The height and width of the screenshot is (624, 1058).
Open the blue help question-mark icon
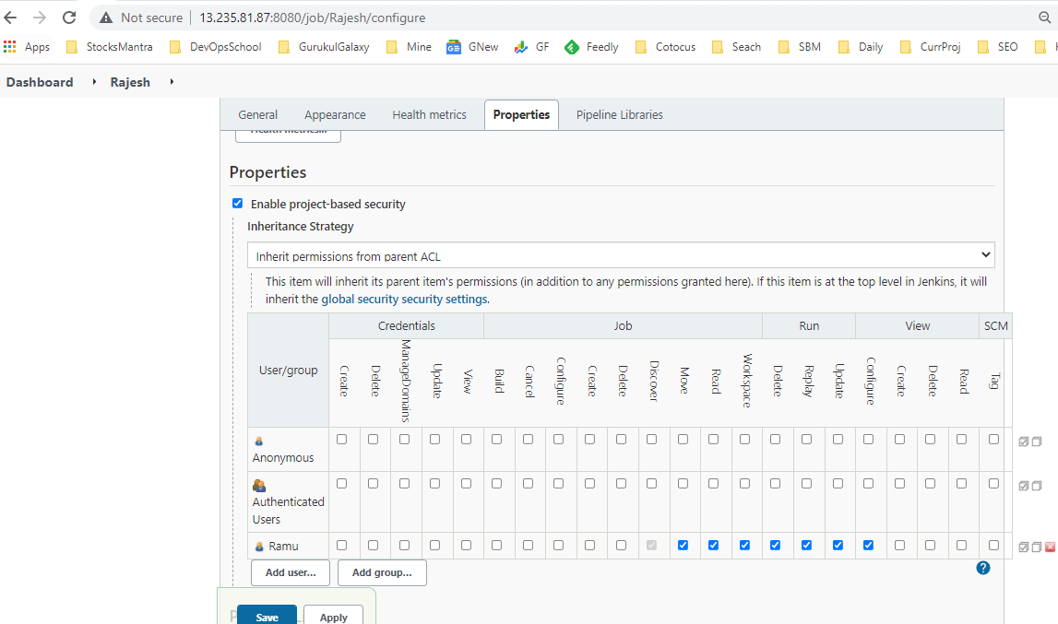pos(983,568)
